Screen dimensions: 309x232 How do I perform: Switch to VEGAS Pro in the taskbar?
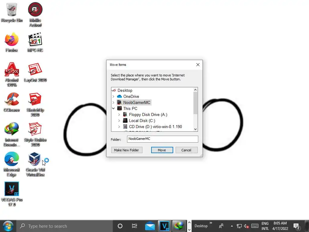(164, 226)
